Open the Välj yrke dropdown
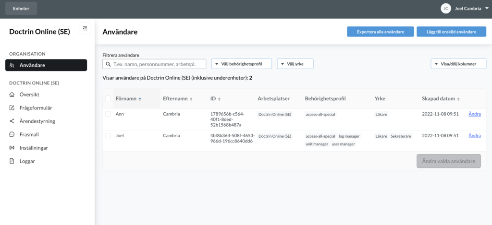Screen dimensions: 492x225 [x=295, y=64]
